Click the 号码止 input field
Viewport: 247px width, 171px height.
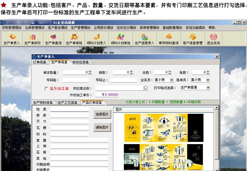pyautogui.click(x=123, y=80)
